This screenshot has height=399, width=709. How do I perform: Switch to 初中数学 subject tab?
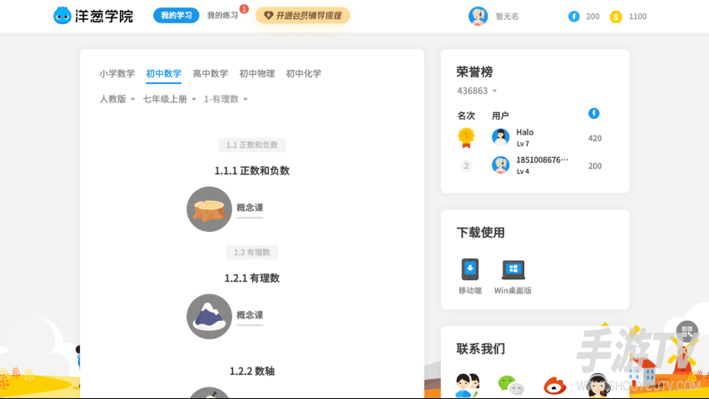pyautogui.click(x=164, y=73)
